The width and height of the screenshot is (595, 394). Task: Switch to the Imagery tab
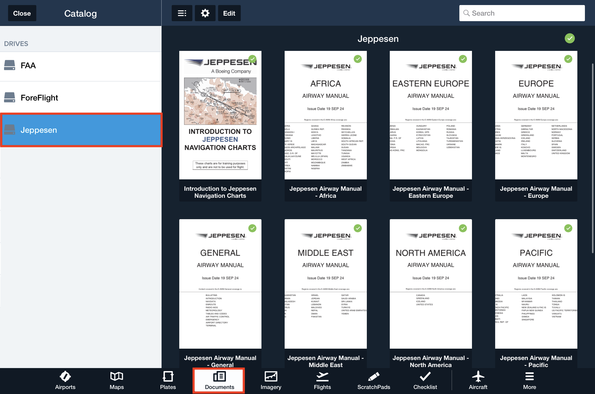(271, 381)
